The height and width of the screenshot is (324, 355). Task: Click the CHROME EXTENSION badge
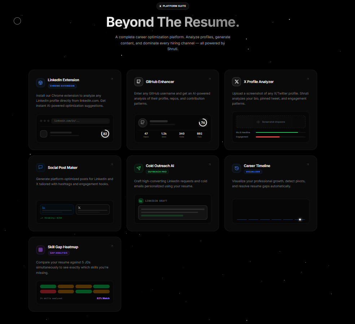click(62, 86)
